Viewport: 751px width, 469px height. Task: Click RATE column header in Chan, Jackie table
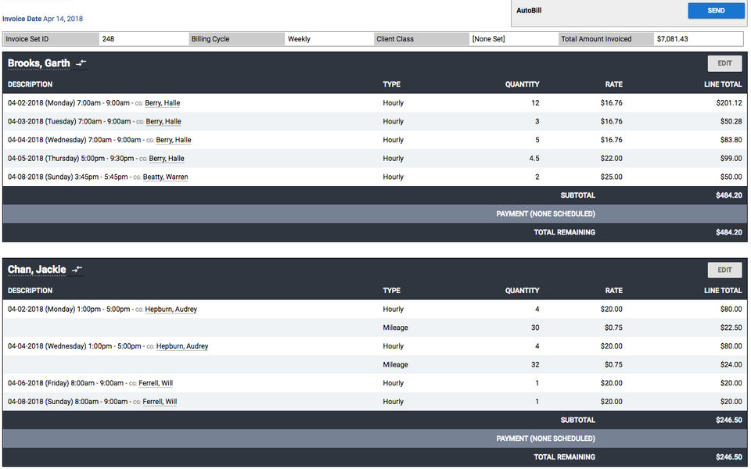point(613,291)
